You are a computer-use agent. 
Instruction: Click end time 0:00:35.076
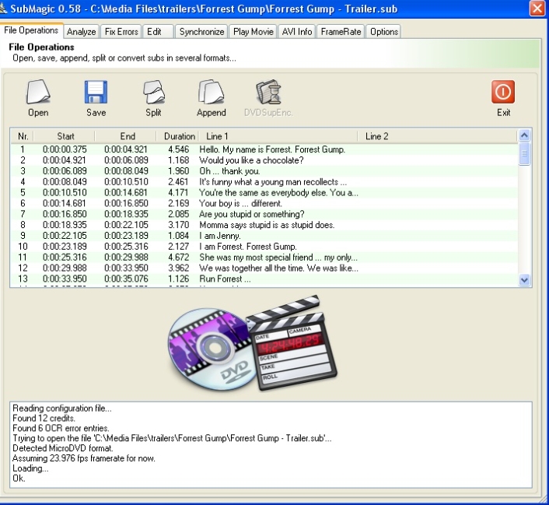point(126,279)
